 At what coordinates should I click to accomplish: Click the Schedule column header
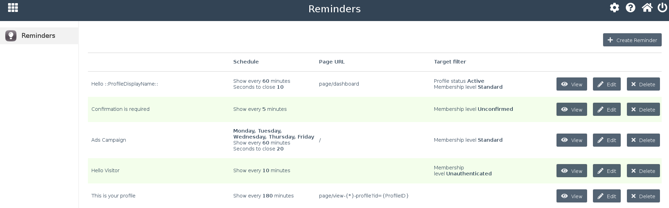[246, 62]
